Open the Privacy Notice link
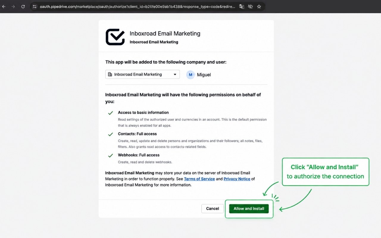 (237, 179)
